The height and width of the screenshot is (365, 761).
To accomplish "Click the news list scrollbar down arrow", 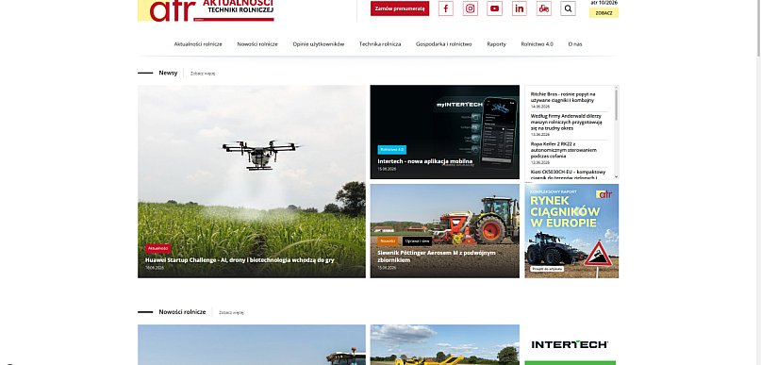I will point(617,176).
